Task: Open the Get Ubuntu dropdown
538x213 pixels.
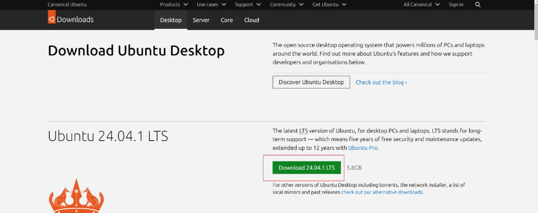Action: pyautogui.click(x=329, y=4)
